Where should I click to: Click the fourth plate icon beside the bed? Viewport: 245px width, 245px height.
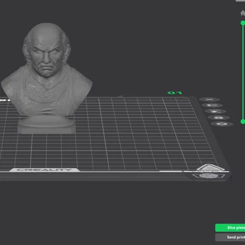(219, 118)
